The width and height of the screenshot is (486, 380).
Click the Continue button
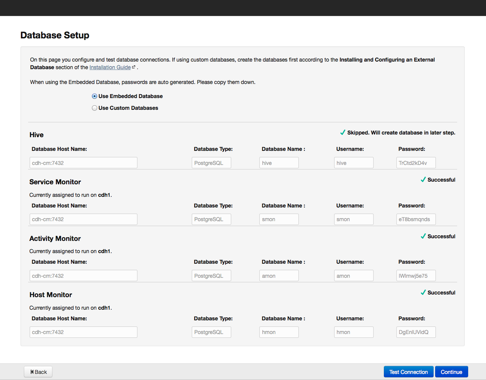coord(451,372)
